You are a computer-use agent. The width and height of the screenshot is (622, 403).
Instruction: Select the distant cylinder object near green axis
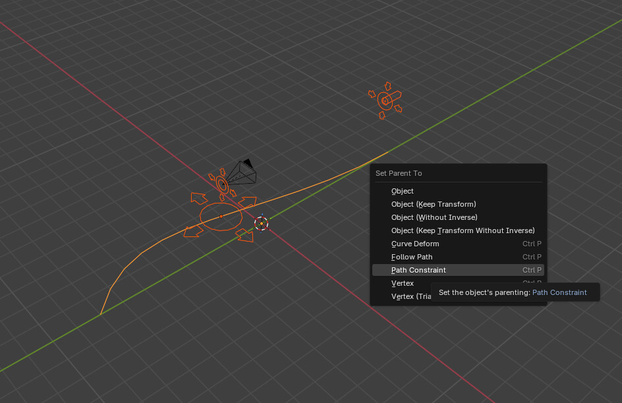(385, 101)
